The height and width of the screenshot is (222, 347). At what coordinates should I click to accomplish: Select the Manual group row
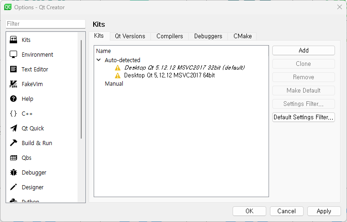click(x=114, y=83)
